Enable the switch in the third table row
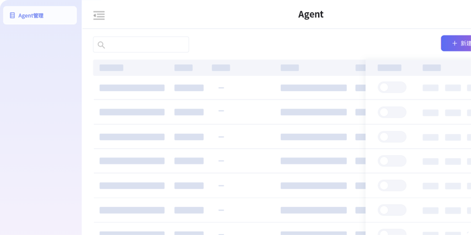This screenshot has width=471, height=235. coord(392,137)
